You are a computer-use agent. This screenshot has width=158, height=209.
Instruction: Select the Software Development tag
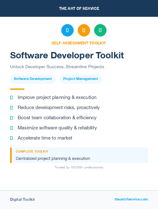tap(33, 79)
